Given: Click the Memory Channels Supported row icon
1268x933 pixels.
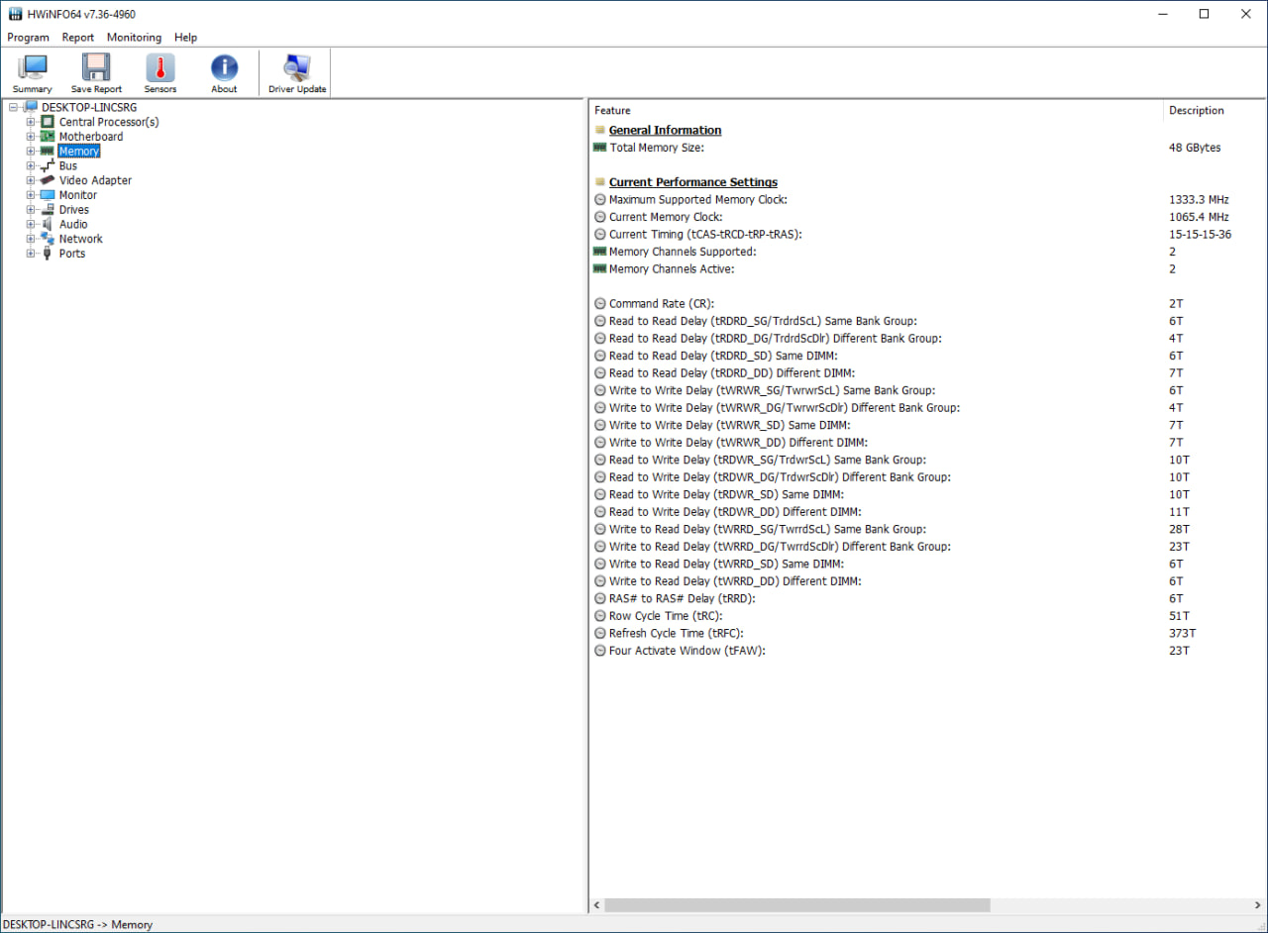Looking at the screenshot, I should [599, 252].
